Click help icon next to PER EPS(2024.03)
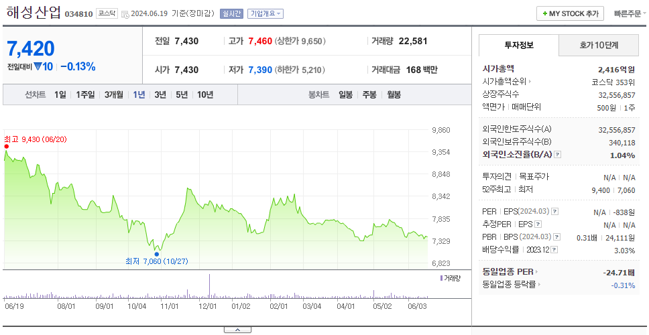Image resolution: width=649 pixels, height=335 pixels. click(x=555, y=212)
